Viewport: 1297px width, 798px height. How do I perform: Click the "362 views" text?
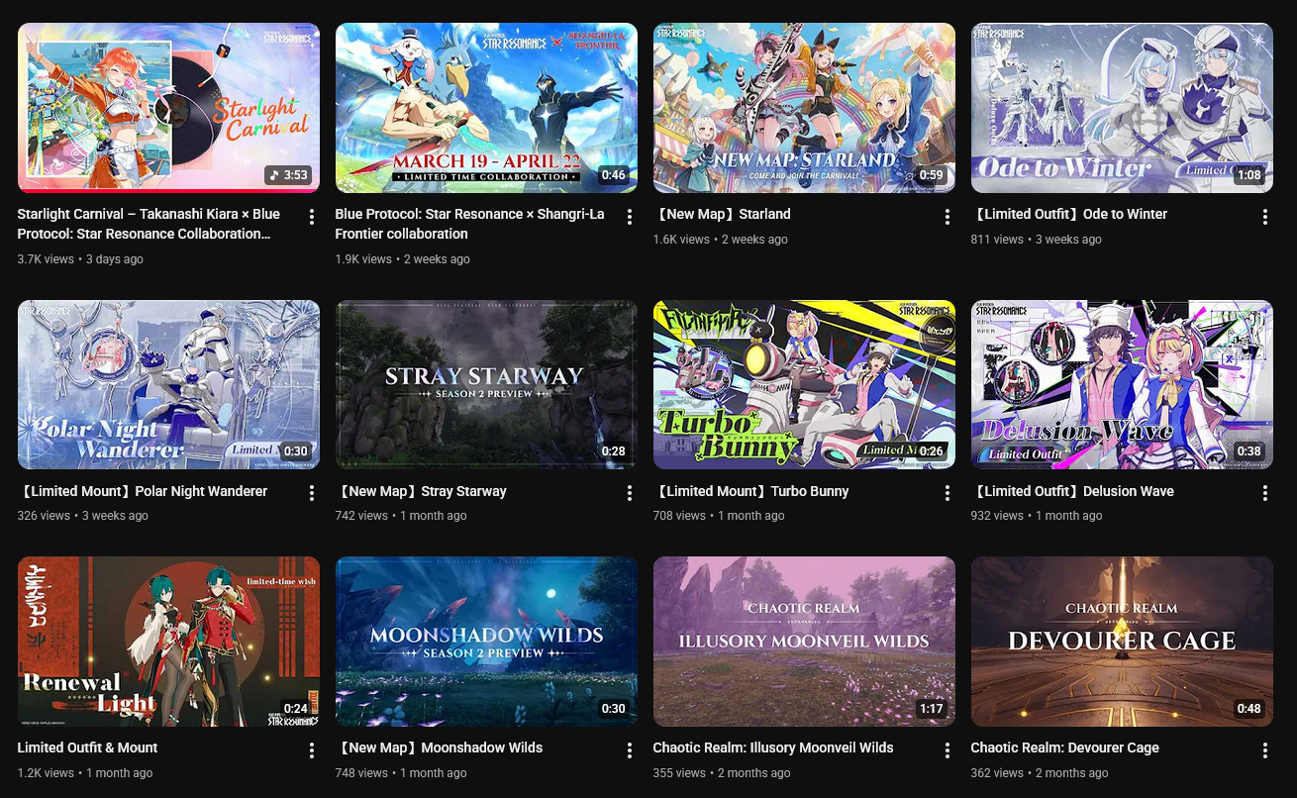coord(997,773)
